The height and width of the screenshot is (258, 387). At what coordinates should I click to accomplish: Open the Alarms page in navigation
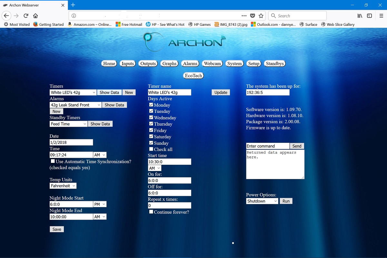coord(190,64)
